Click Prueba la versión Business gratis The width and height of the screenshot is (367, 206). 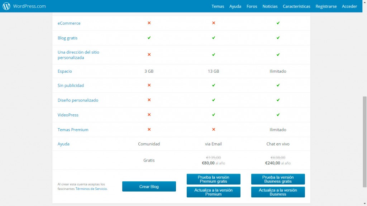coord(278,179)
